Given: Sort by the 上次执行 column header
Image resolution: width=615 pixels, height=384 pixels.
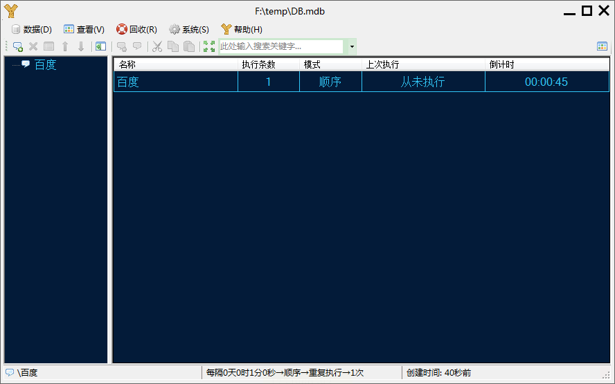Looking at the screenshot, I should [x=423, y=64].
